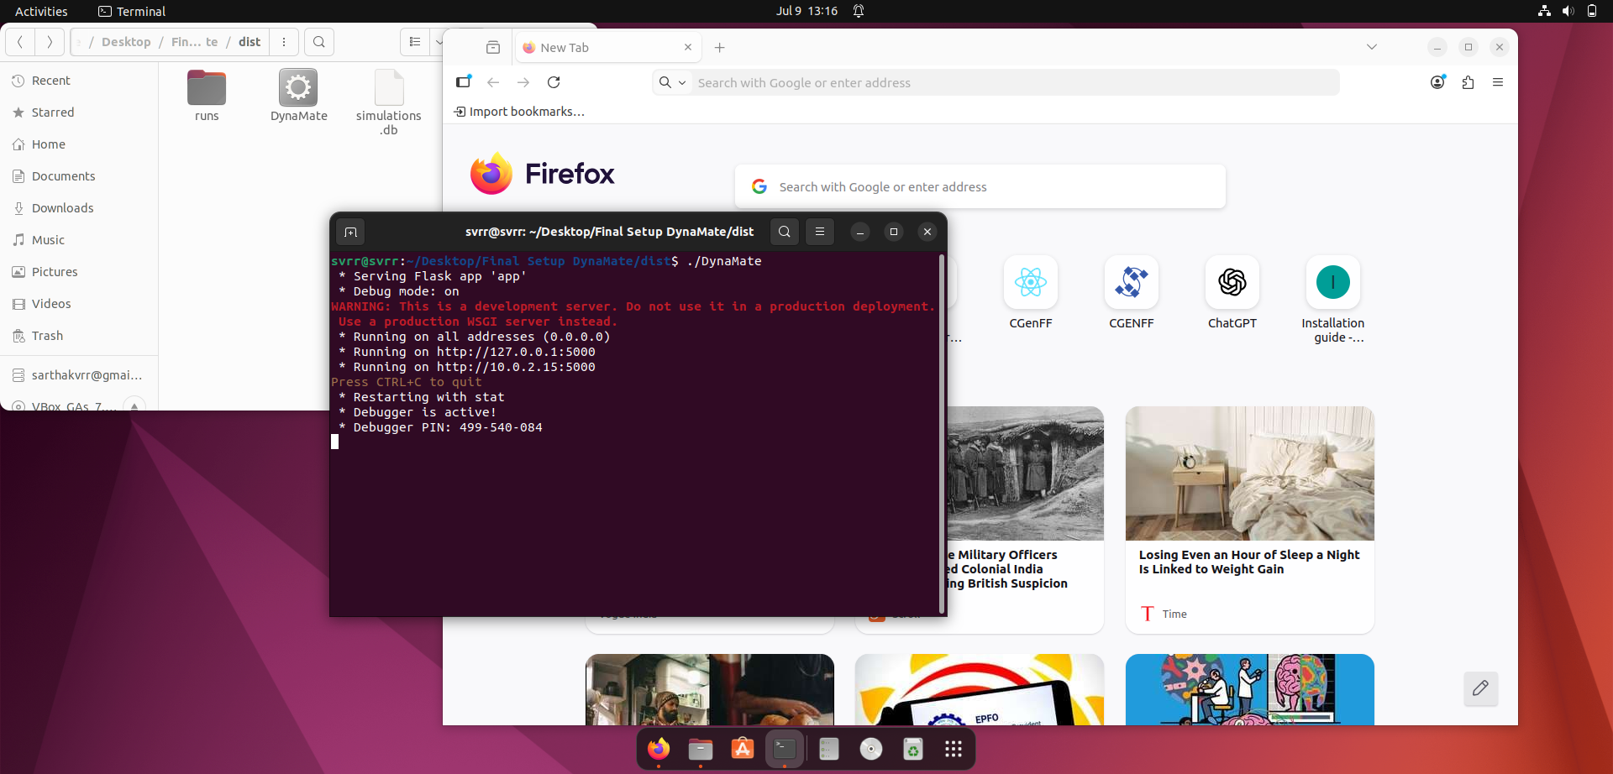The height and width of the screenshot is (774, 1613).
Task: Open the runs folder
Action: pos(207,96)
